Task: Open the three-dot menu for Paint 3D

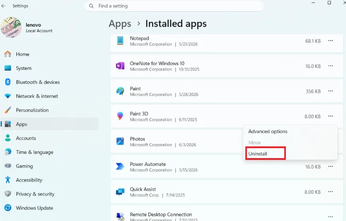Action: (x=330, y=116)
